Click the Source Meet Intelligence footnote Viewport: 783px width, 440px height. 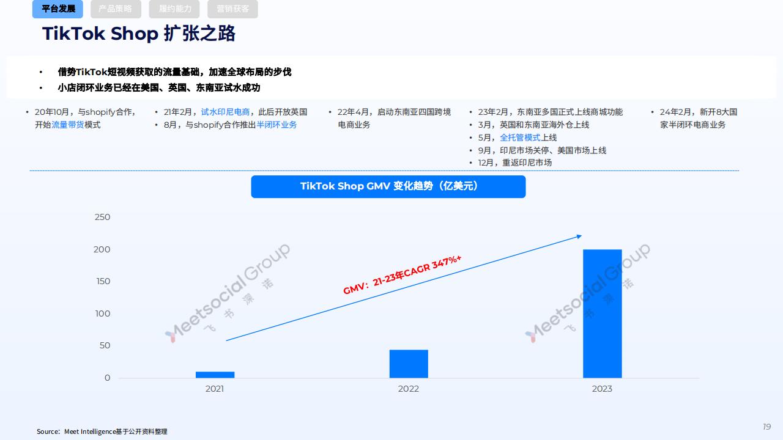[102, 431]
